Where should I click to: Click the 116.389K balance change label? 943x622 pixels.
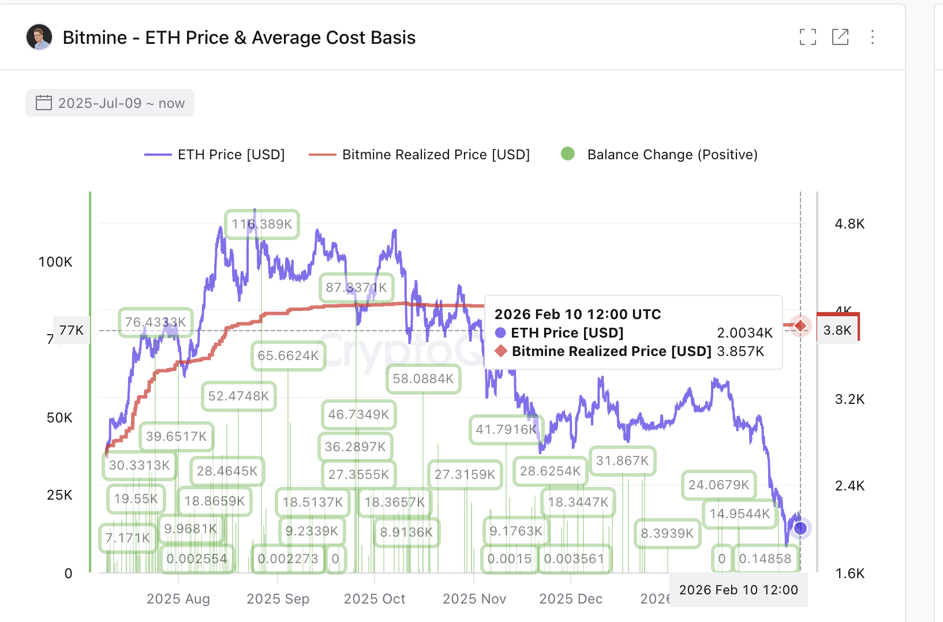click(261, 224)
